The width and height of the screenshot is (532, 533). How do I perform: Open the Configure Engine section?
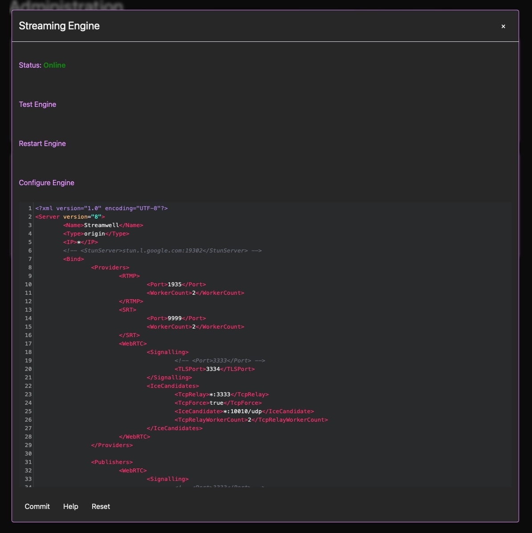click(x=46, y=183)
